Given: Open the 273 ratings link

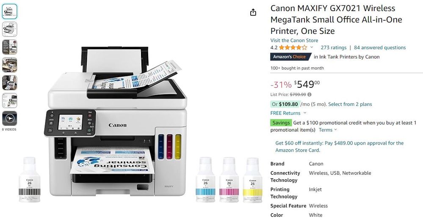Looking at the screenshot, I should (x=333, y=47).
